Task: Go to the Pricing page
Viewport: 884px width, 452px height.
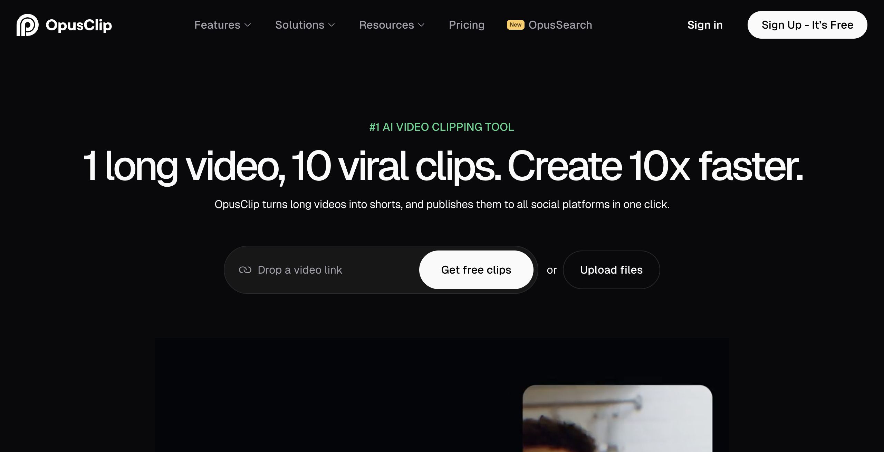Action: tap(467, 25)
